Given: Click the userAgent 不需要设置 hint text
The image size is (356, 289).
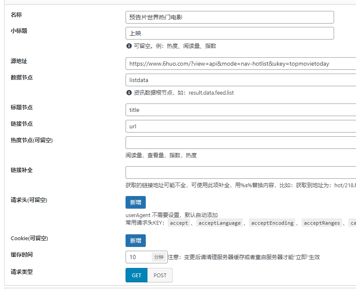Looking at the screenshot, I should point(171,215).
